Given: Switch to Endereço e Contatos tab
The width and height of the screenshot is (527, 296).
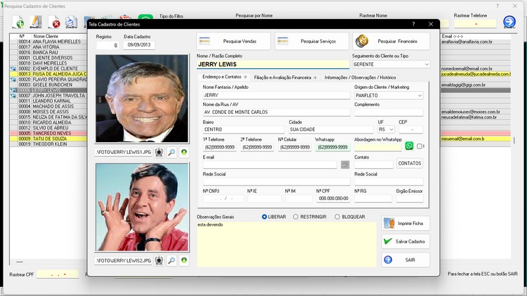Looking at the screenshot, I should tap(224, 77).
